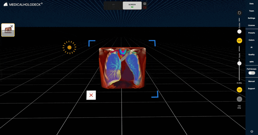Open the Team menu

point(251,11)
